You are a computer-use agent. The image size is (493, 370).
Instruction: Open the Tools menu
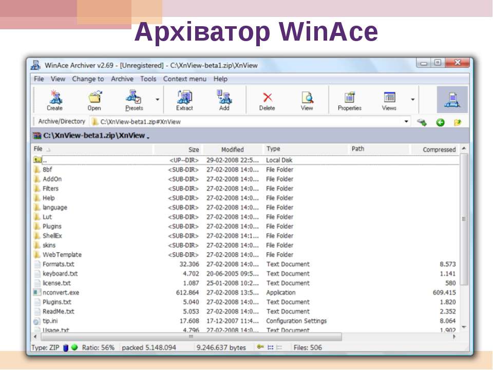click(x=148, y=79)
